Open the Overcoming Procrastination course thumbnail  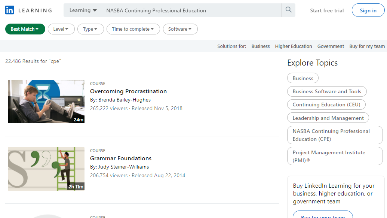[x=46, y=102]
